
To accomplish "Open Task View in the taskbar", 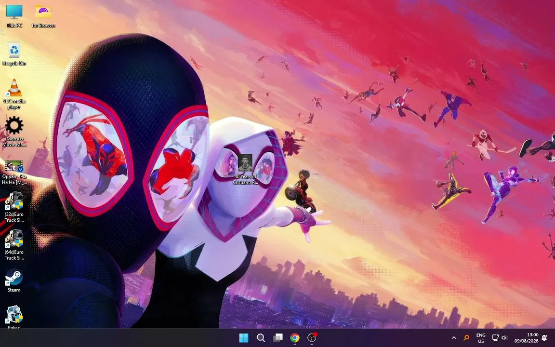I will [x=278, y=338].
